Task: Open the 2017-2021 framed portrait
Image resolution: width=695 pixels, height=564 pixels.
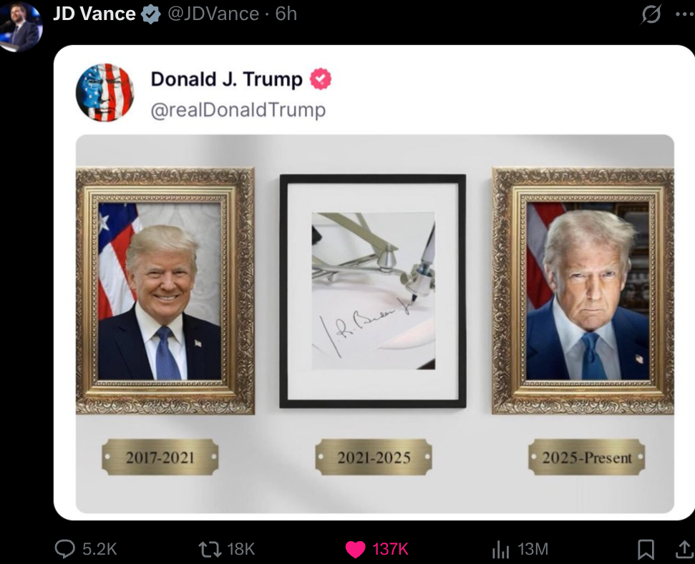Action: [165, 291]
